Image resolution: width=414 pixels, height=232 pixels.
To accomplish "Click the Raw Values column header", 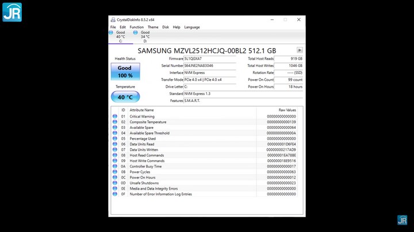I will (277, 110).
